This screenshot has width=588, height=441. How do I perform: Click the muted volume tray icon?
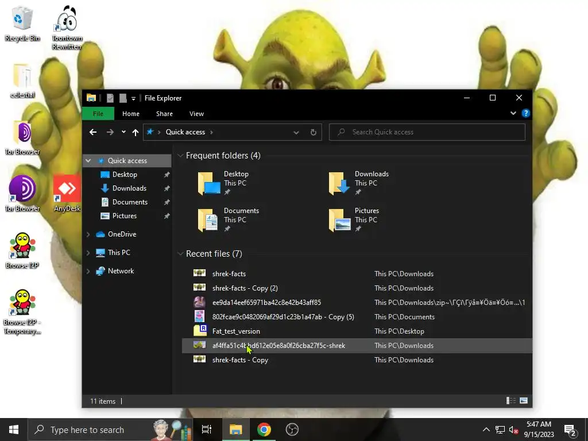click(x=513, y=430)
